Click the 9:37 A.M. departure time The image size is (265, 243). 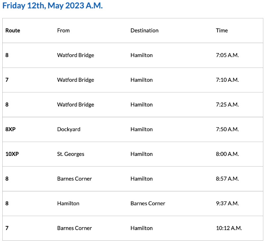227,203
